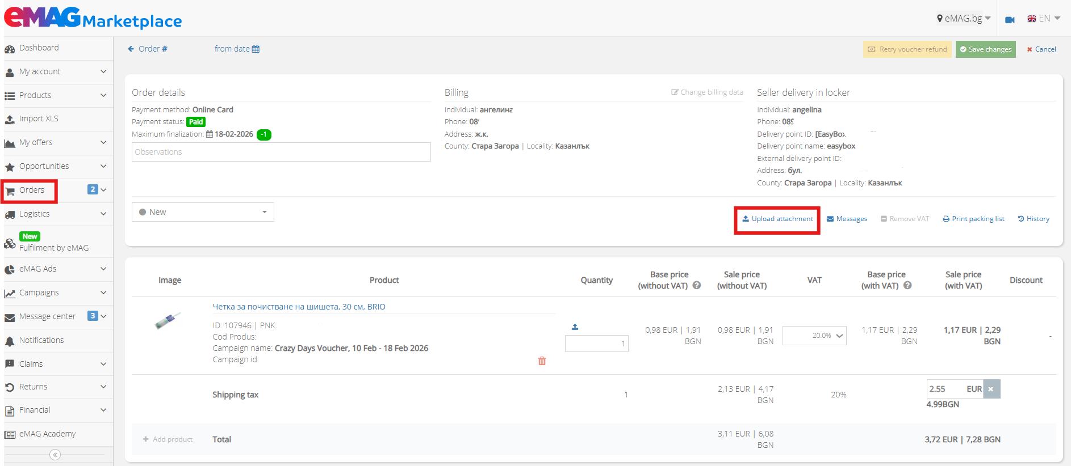Click the product image thumbnail
This screenshot has width=1071, height=466.
pos(168,321)
